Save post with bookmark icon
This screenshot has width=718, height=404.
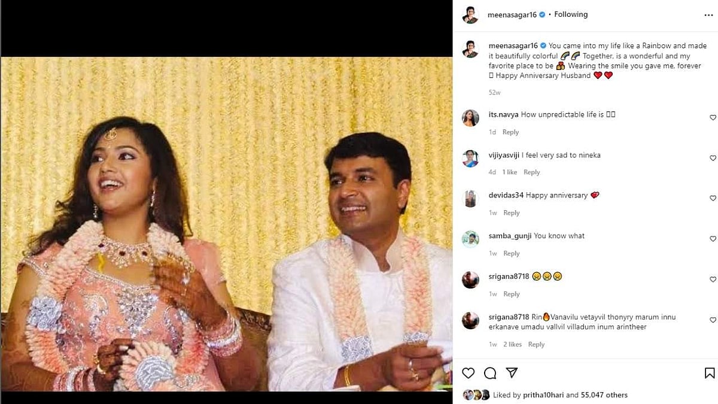[710, 373]
